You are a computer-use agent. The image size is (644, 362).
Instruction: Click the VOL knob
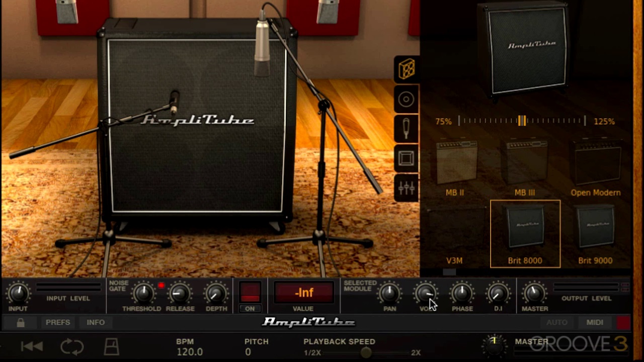pos(426,294)
